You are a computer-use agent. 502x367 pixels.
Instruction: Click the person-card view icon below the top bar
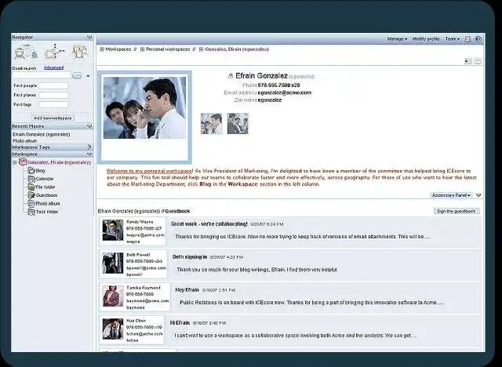point(468,61)
